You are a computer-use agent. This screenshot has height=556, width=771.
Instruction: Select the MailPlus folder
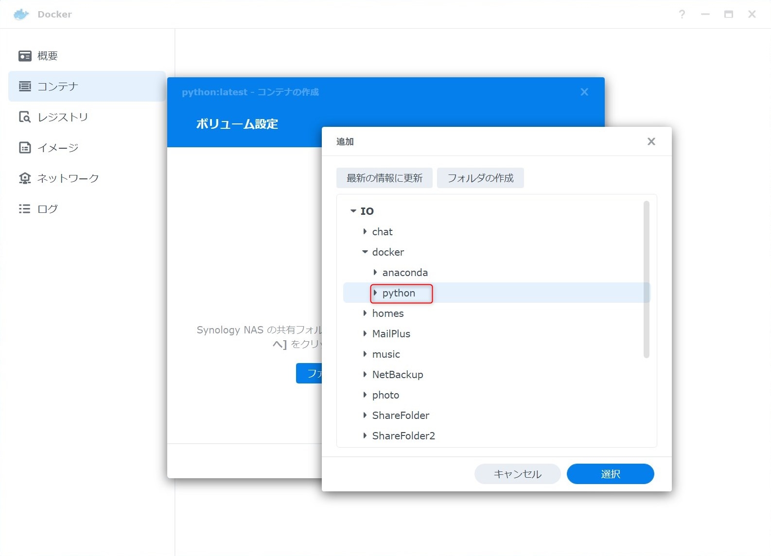pyautogui.click(x=391, y=334)
